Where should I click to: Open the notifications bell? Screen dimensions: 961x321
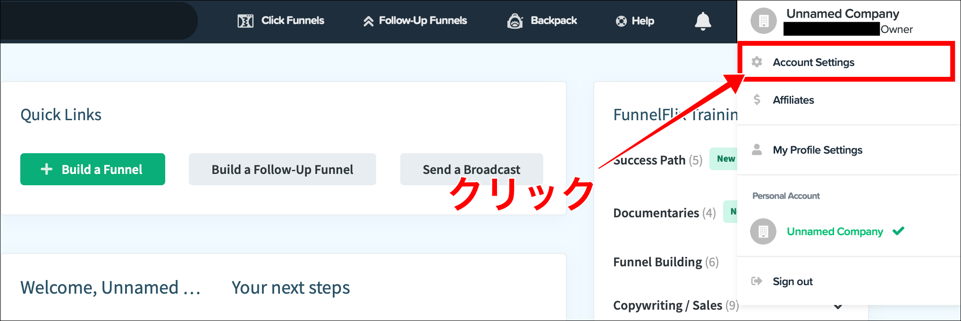click(703, 21)
